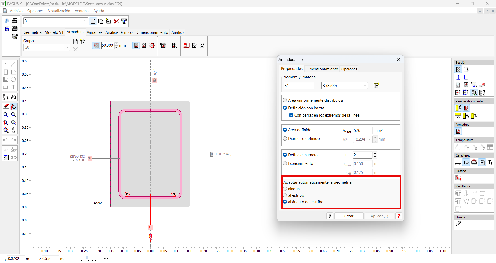The image size is (496, 263).
Task: Select the pan hand tool
Action: coord(14,130)
